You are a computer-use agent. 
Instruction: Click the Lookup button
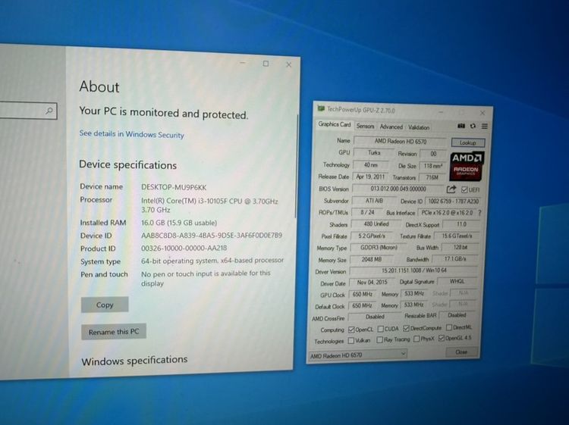coord(468,142)
